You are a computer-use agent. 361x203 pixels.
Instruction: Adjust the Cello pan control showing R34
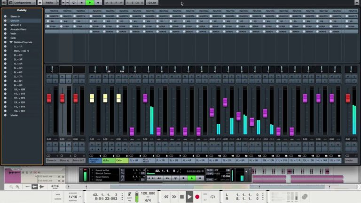122,69
